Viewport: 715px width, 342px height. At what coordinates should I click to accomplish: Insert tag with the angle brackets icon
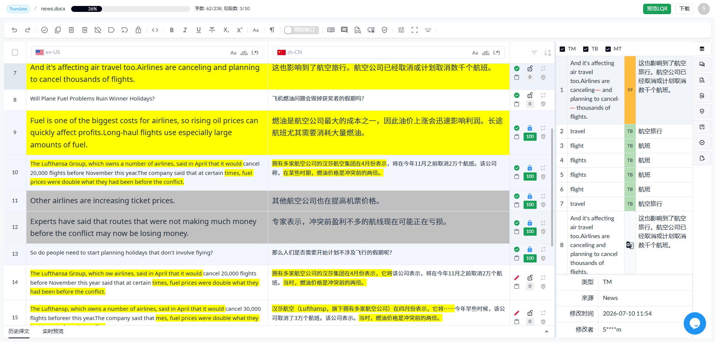point(155,30)
